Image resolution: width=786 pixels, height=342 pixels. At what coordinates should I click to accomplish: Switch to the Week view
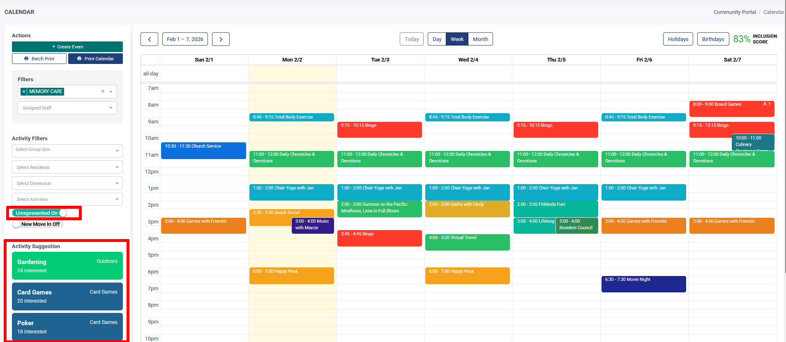tap(457, 39)
